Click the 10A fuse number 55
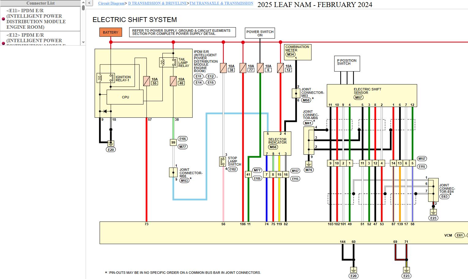The width and height of the screenshot is (468, 279). point(147,81)
